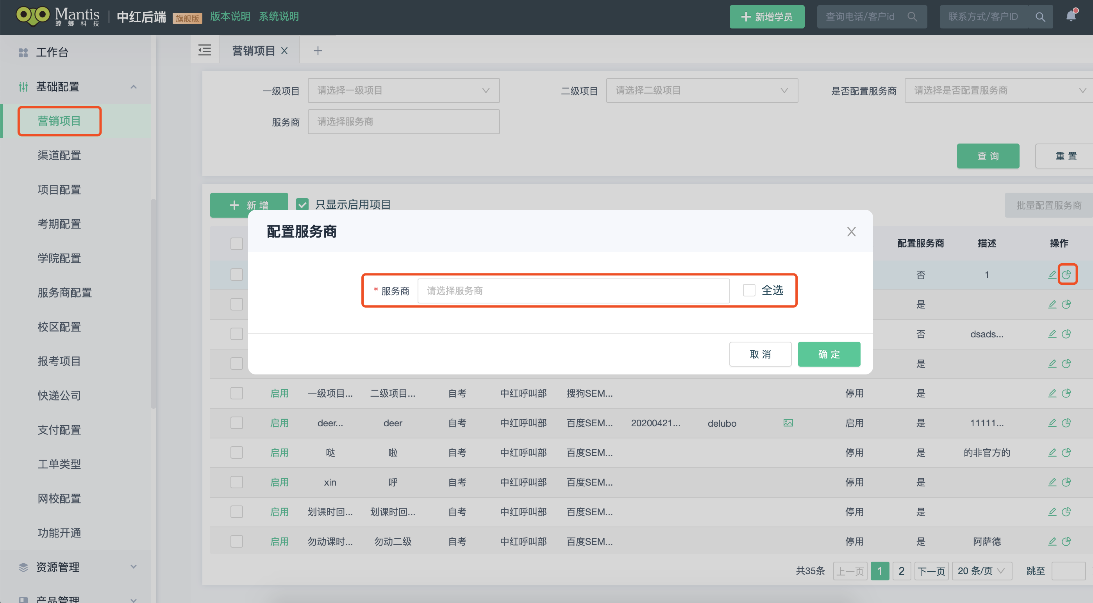Click 查询 button
The image size is (1093, 603).
point(988,156)
